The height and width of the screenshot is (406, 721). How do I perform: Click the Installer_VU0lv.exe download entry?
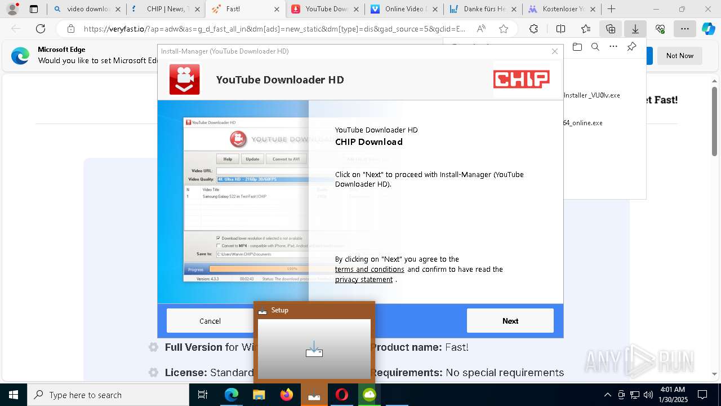(x=591, y=95)
